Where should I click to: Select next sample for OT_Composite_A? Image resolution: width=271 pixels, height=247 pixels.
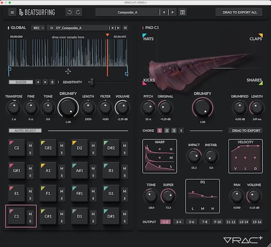pyautogui.click(x=118, y=28)
